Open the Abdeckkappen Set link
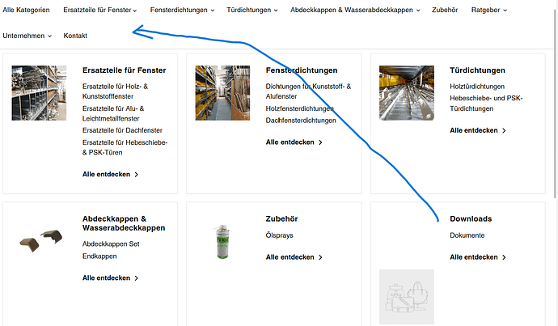558x326 pixels. [x=111, y=243]
